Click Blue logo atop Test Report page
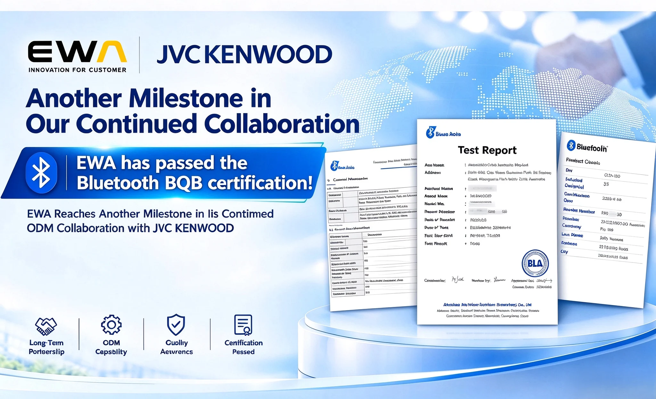 point(443,133)
